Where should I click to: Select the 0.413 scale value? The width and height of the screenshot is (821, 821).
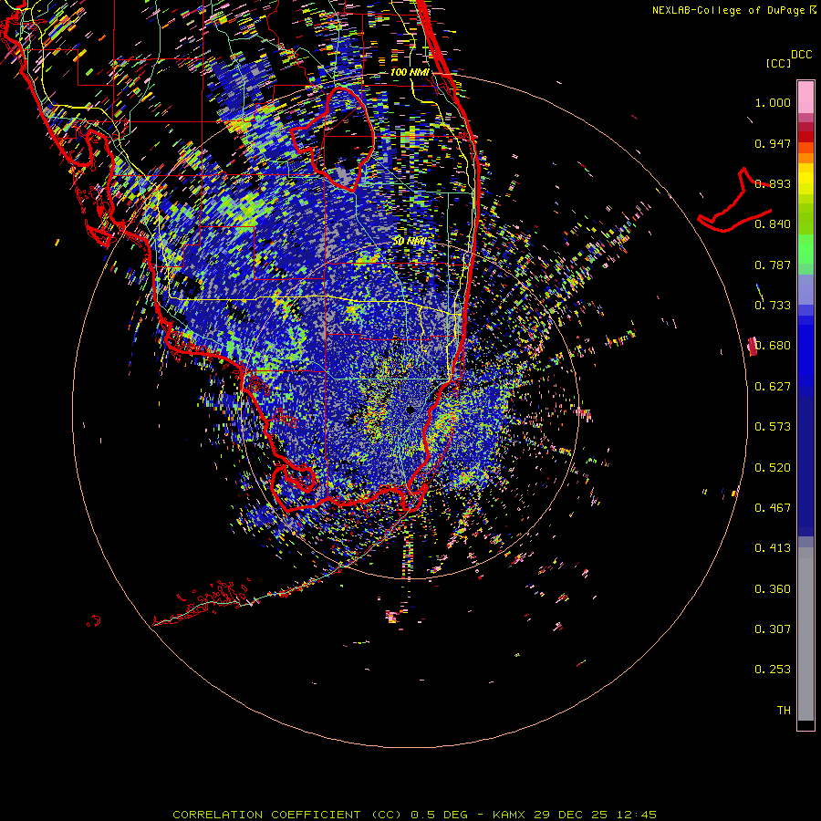coord(773,548)
